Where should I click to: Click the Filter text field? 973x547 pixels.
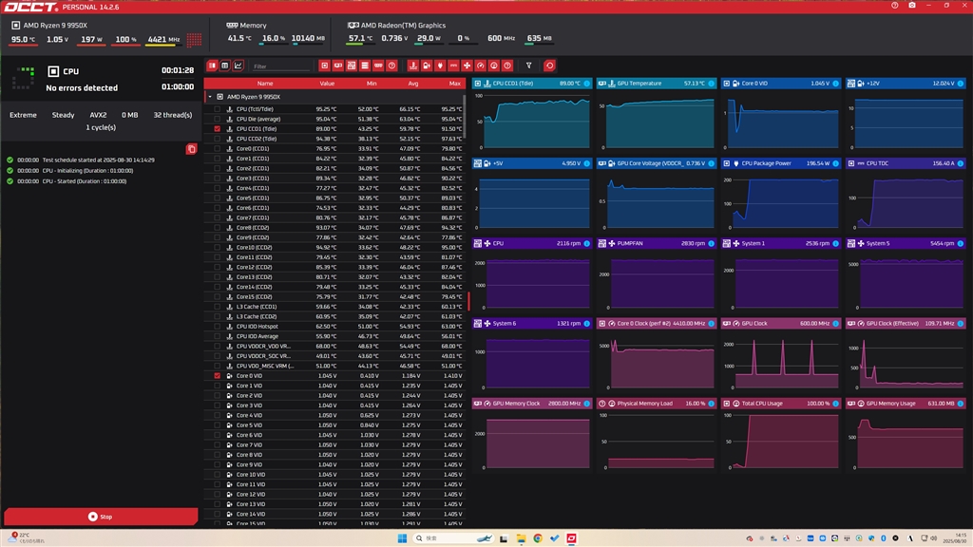click(280, 66)
